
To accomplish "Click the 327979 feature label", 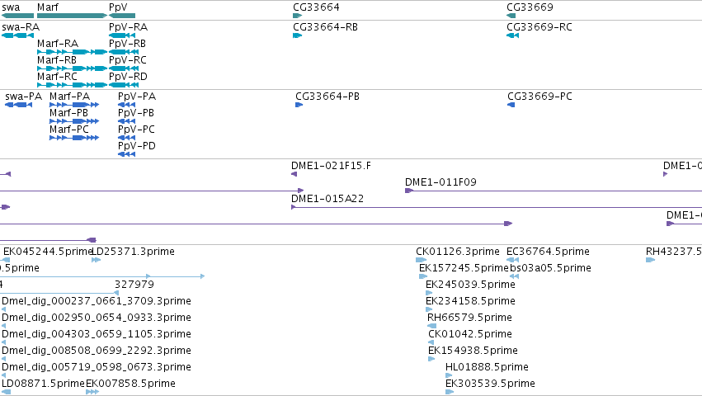I will [x=134, y=285].
